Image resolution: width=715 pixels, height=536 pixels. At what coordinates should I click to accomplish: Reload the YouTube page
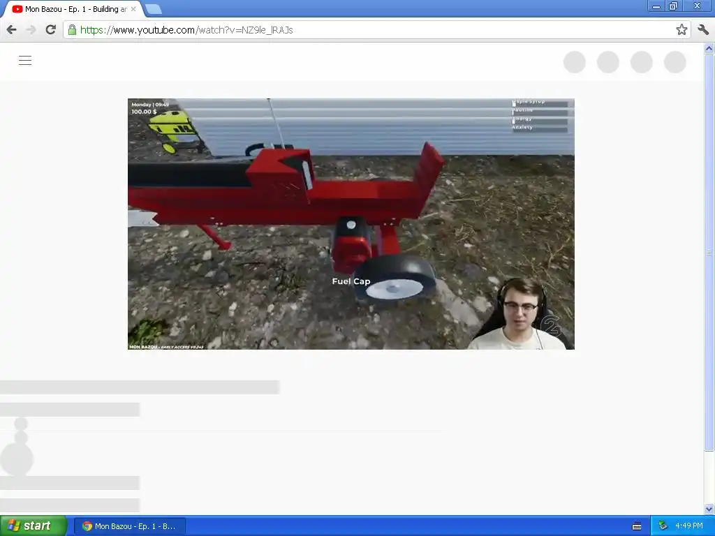[50, 30]
